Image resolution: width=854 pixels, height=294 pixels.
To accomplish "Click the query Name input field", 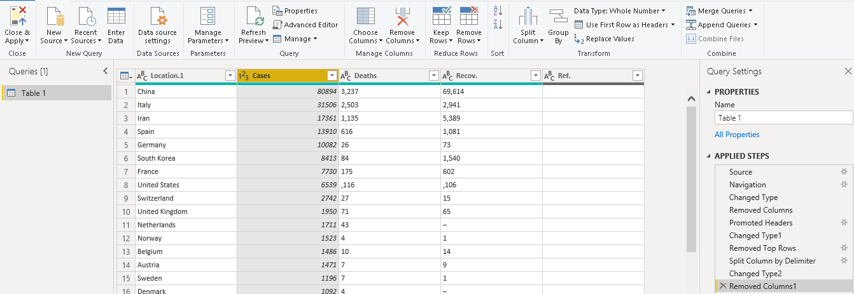I will click(x=783, y=118).
